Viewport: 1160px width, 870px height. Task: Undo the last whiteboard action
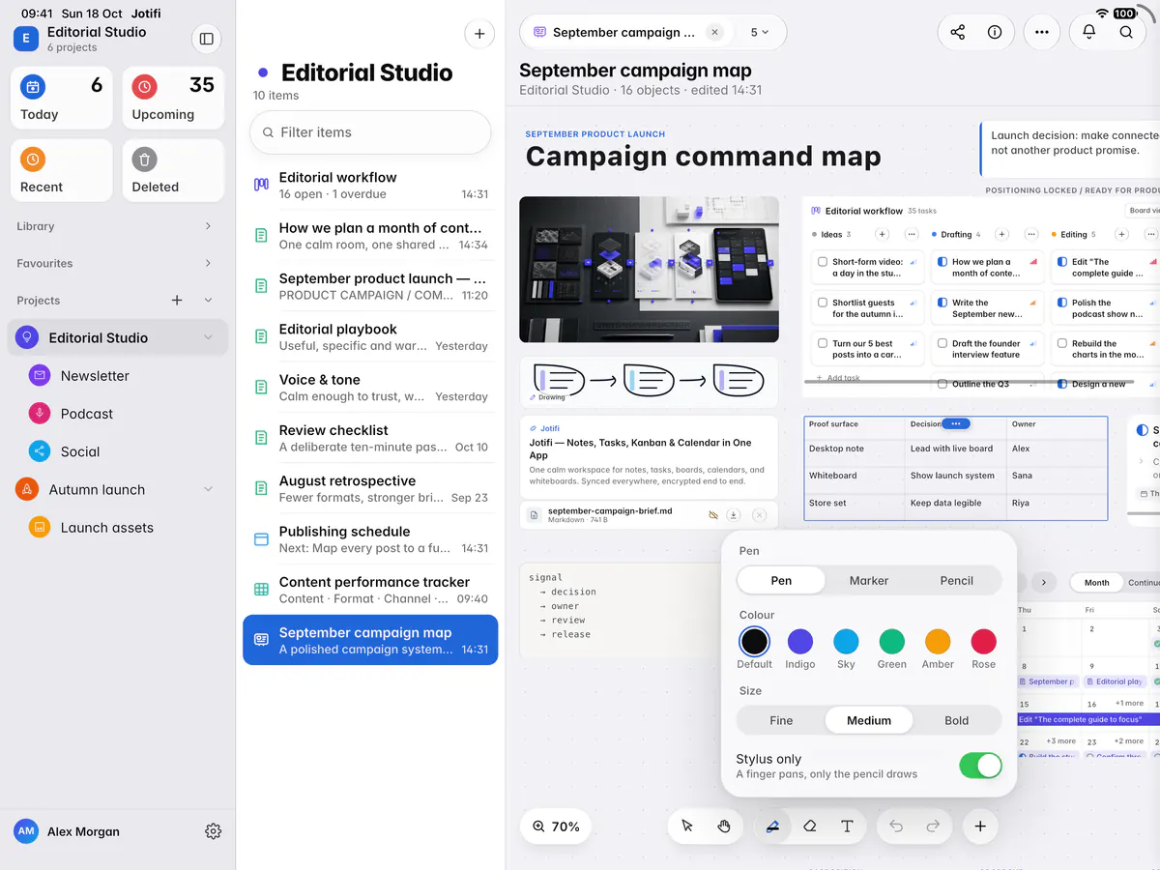[x=896, y=826]
